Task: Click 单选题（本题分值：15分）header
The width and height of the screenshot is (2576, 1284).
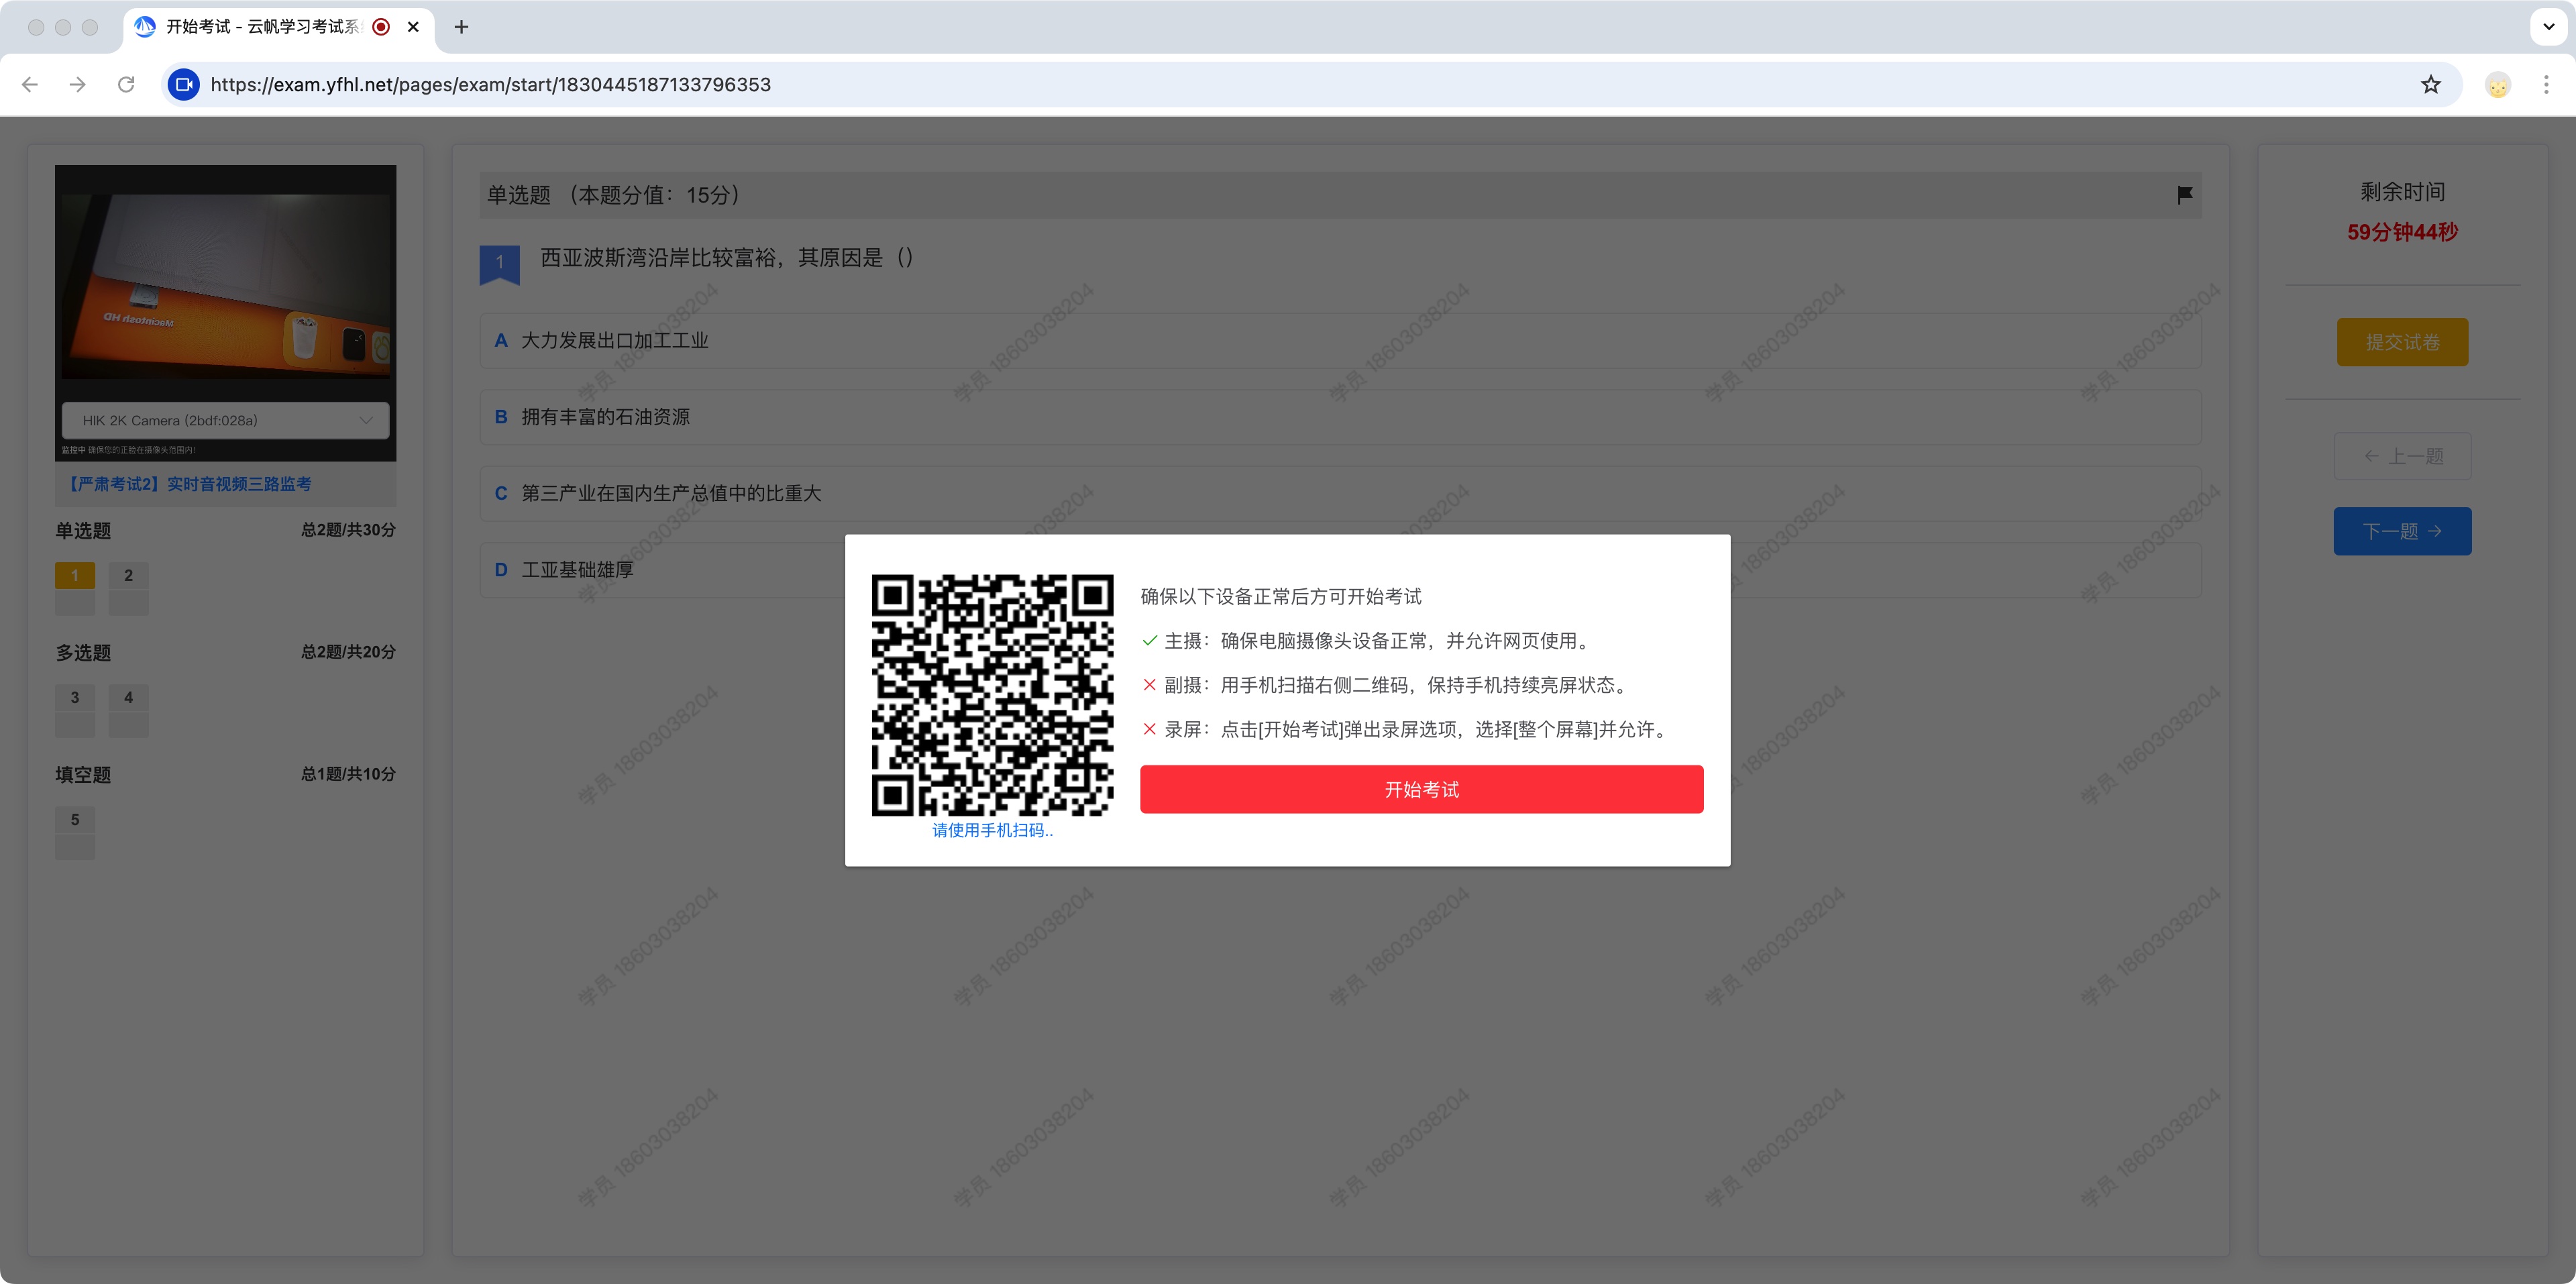Action: pyautogui.click(x=1340, y=195)
